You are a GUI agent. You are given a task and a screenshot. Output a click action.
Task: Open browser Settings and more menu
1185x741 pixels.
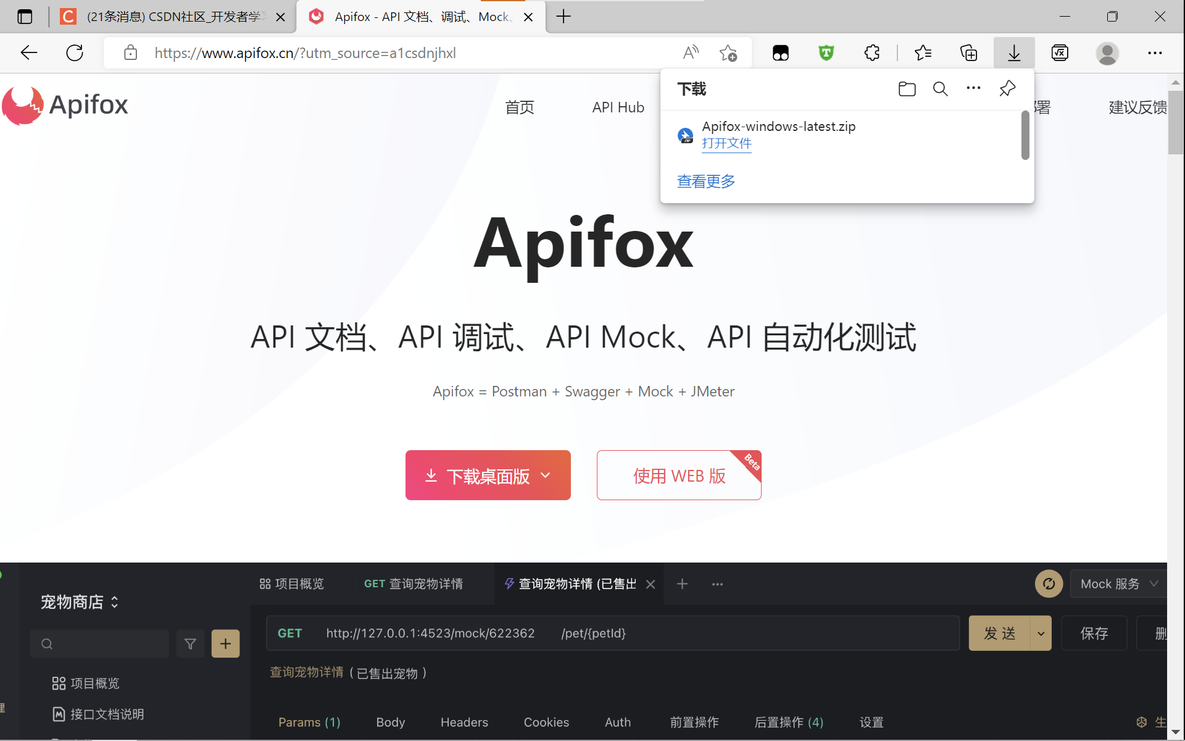1155,53
